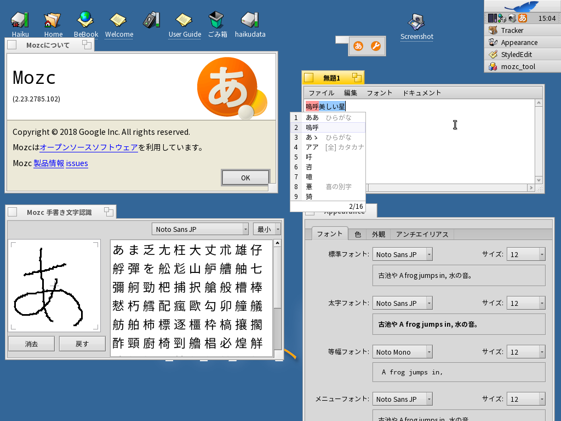
Task: Switch to Appearance in Deskbar
Action: coord(522,43)
